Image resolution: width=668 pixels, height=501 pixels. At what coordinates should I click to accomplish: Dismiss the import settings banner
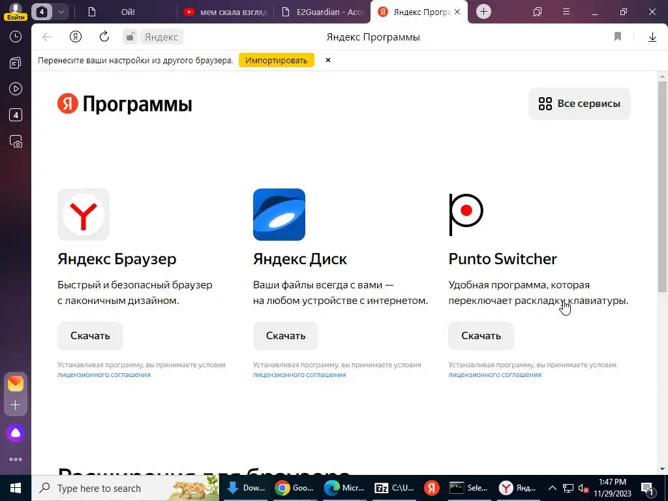(x=328, y=60)
